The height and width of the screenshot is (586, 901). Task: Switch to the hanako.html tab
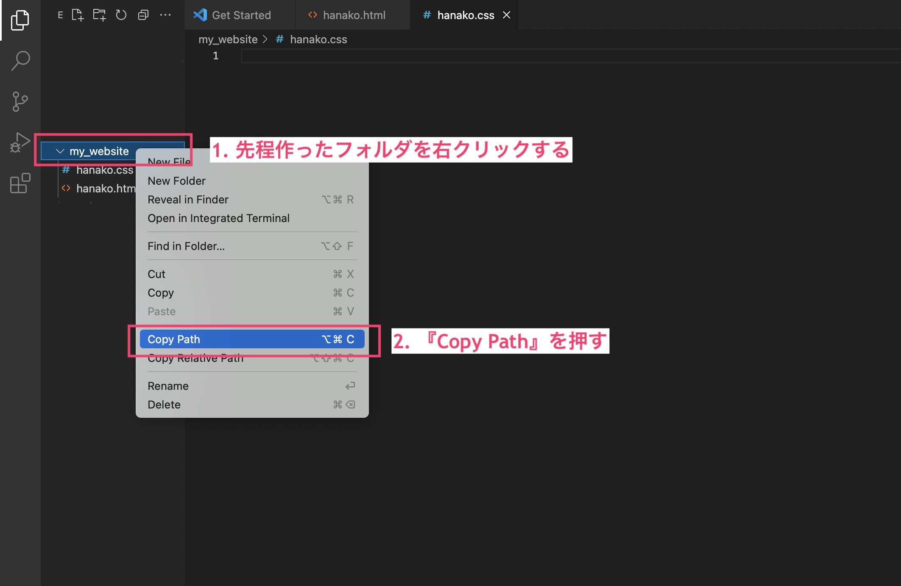[354, 15]
